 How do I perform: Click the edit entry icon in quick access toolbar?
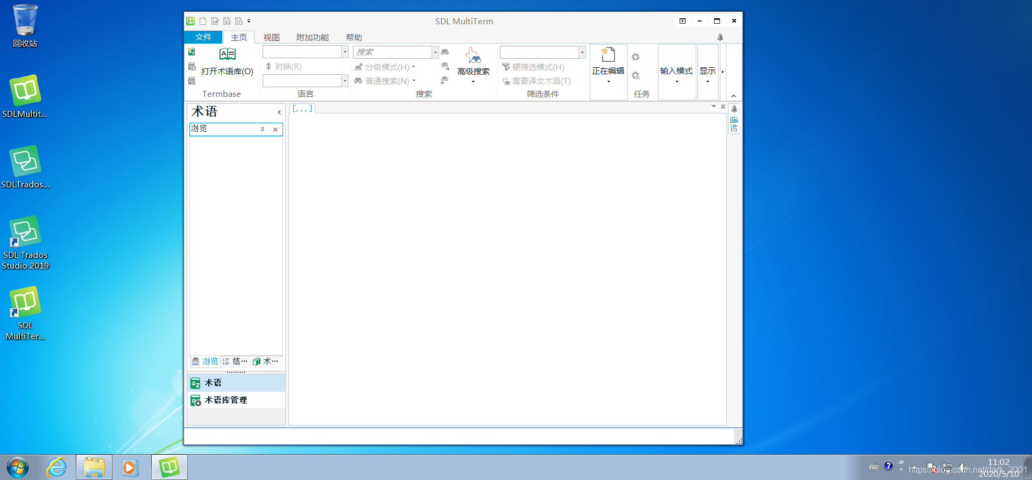coord(215,21)
